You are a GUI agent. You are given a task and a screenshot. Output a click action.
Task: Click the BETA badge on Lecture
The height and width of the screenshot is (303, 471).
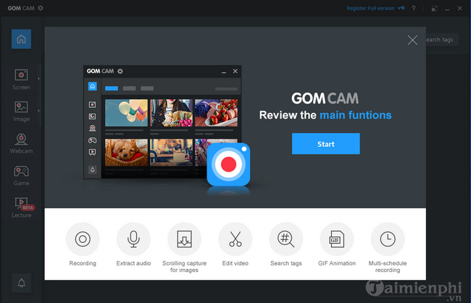click(28, 208)
